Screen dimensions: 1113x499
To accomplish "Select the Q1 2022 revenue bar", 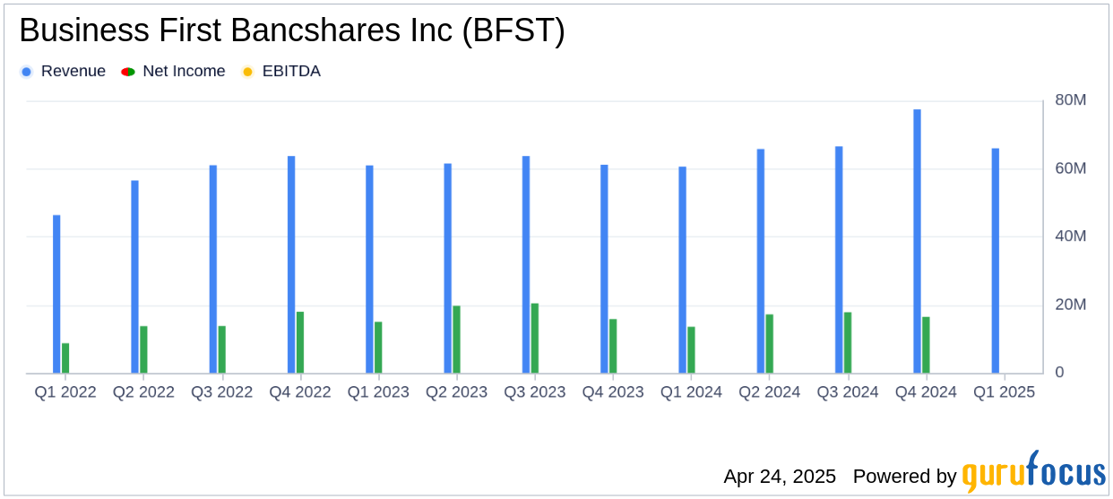I will click(x=56, y=294).
